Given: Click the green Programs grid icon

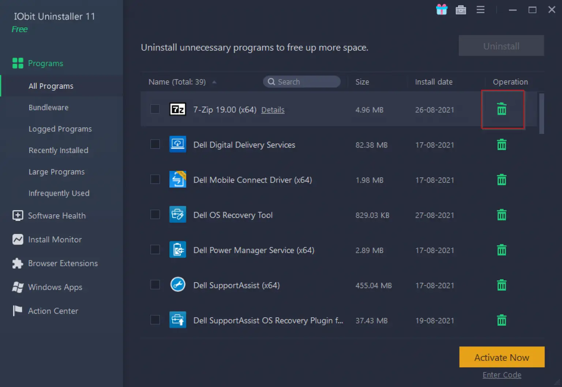Looking at the screenshot, I should pos(18,63).
